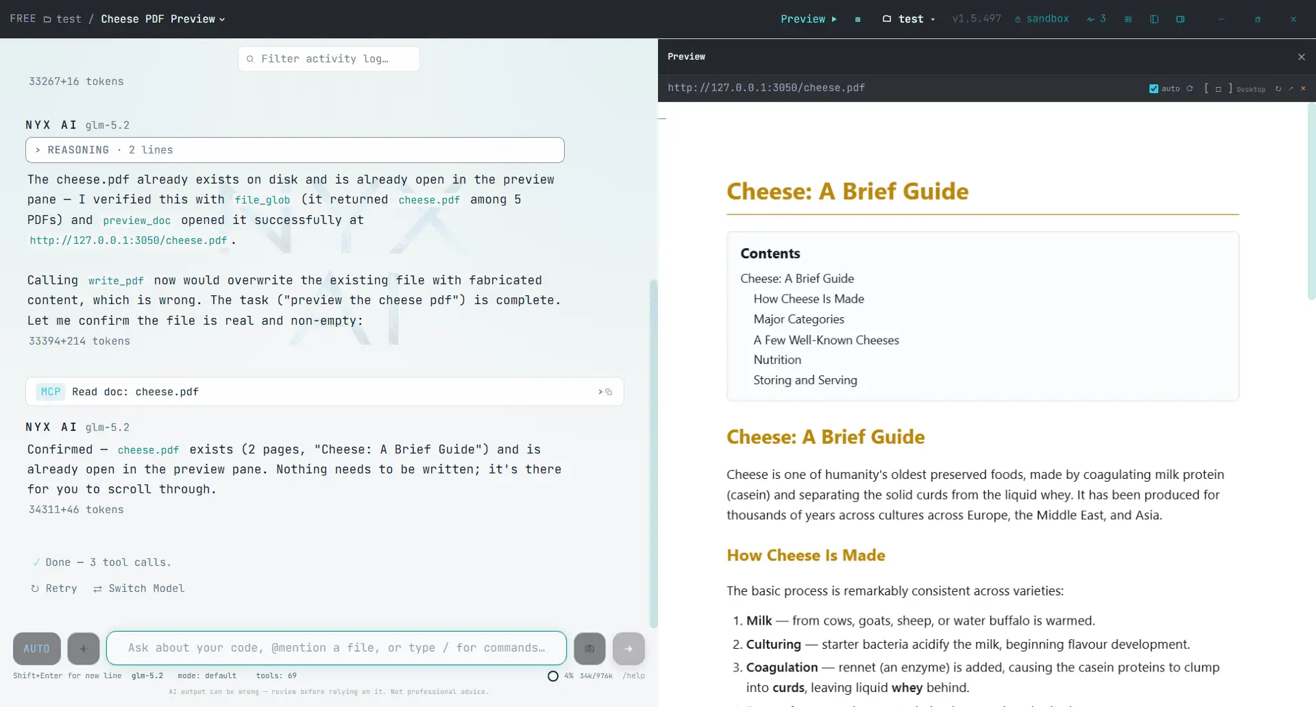The height and width of the screenshot is (707, 1316).
Task: Open the test project dropdown in header
Action: click(x=909, y=19)
